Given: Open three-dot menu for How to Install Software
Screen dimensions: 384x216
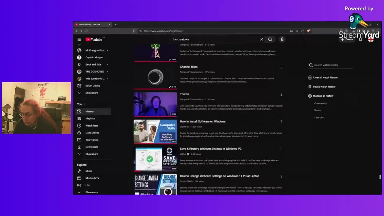Looking at the screenshot, I should 281,121.
